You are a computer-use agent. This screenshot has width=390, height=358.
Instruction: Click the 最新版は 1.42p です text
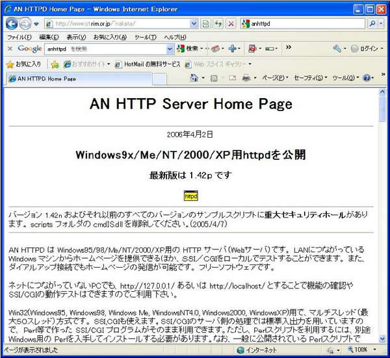click(x=190, y=175)
